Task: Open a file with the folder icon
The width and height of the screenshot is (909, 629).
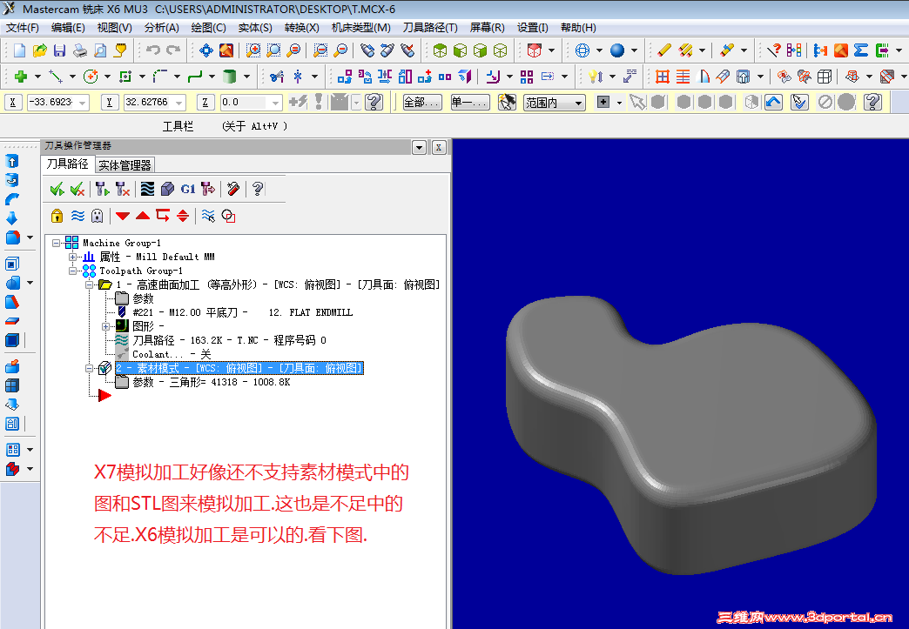Action: tap(39, 50)
